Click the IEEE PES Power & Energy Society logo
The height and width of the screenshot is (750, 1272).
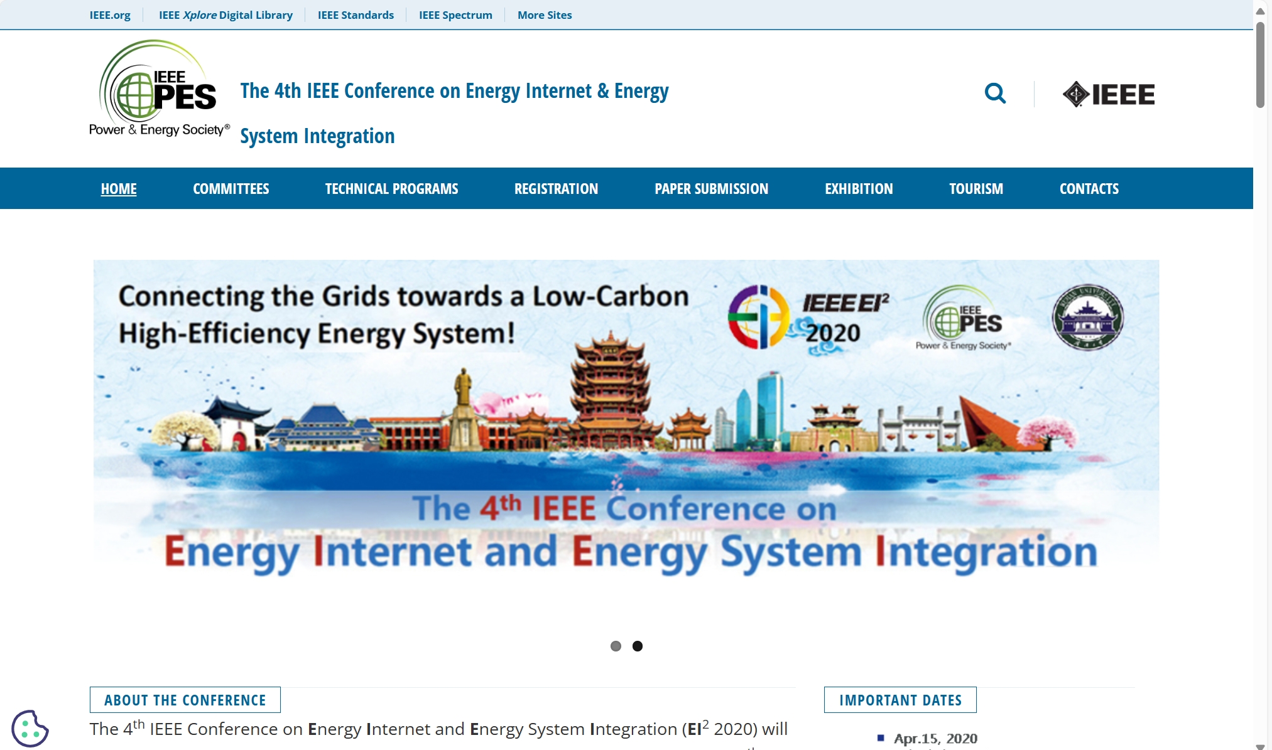click(159, 88)
